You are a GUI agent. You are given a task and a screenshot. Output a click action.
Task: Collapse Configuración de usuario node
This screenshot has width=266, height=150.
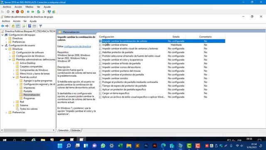[x=2, y=45]
